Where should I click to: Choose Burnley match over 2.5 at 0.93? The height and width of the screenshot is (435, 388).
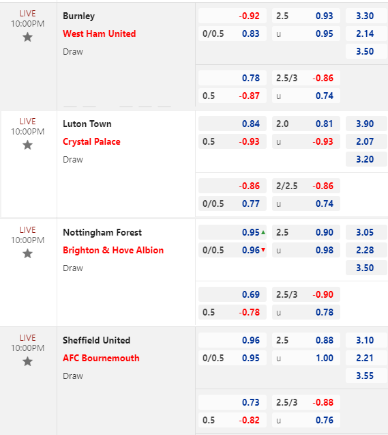pyautogui.click(x=306, y=16)
